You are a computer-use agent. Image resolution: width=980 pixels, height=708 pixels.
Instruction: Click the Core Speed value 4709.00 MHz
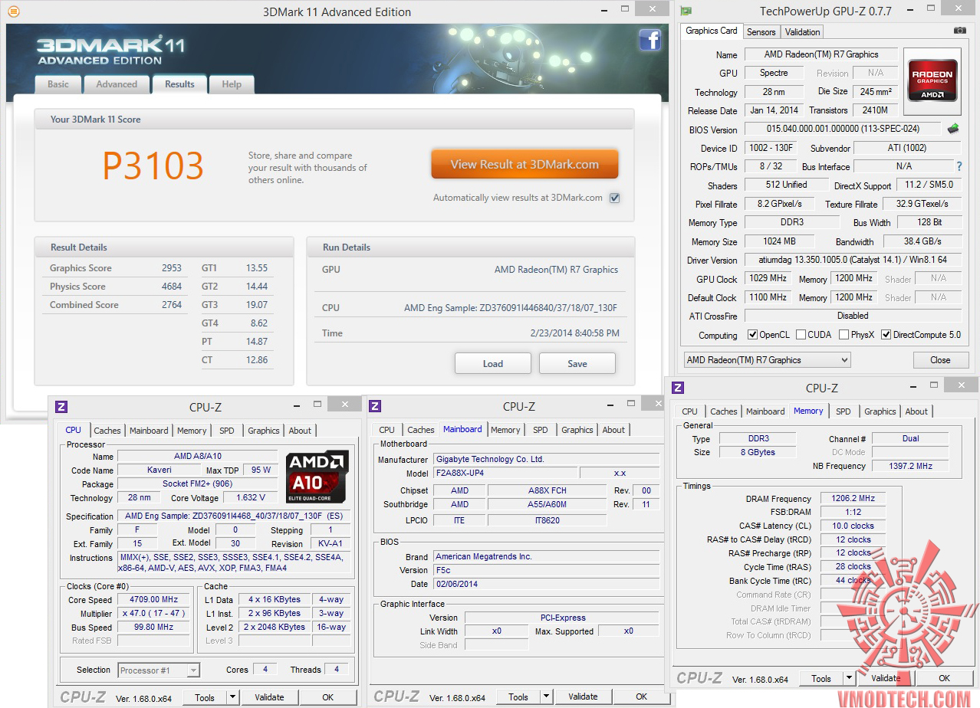tap(154, 600)
